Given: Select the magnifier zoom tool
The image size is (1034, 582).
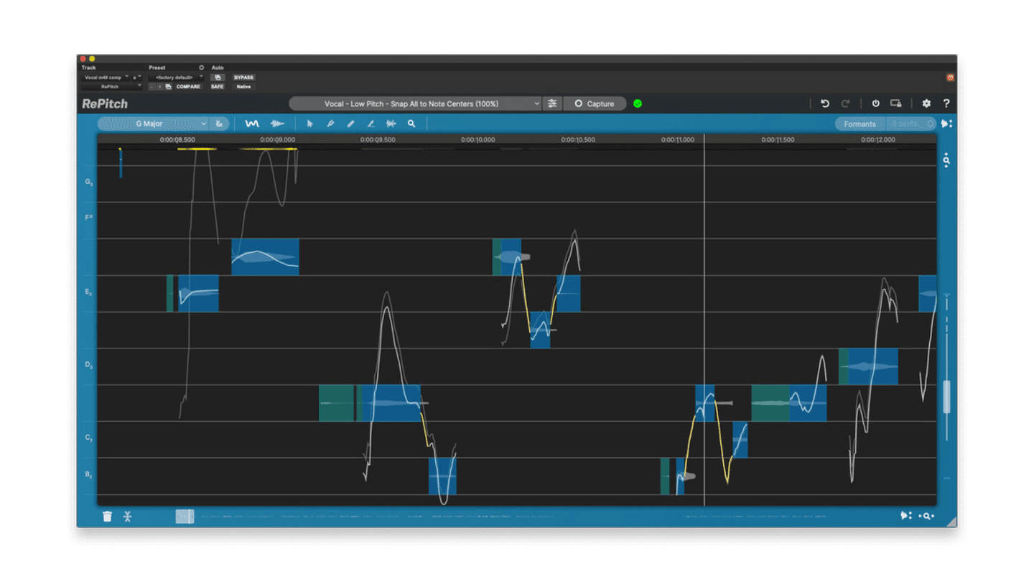Looking at the screenshot, I should (411, 124).
